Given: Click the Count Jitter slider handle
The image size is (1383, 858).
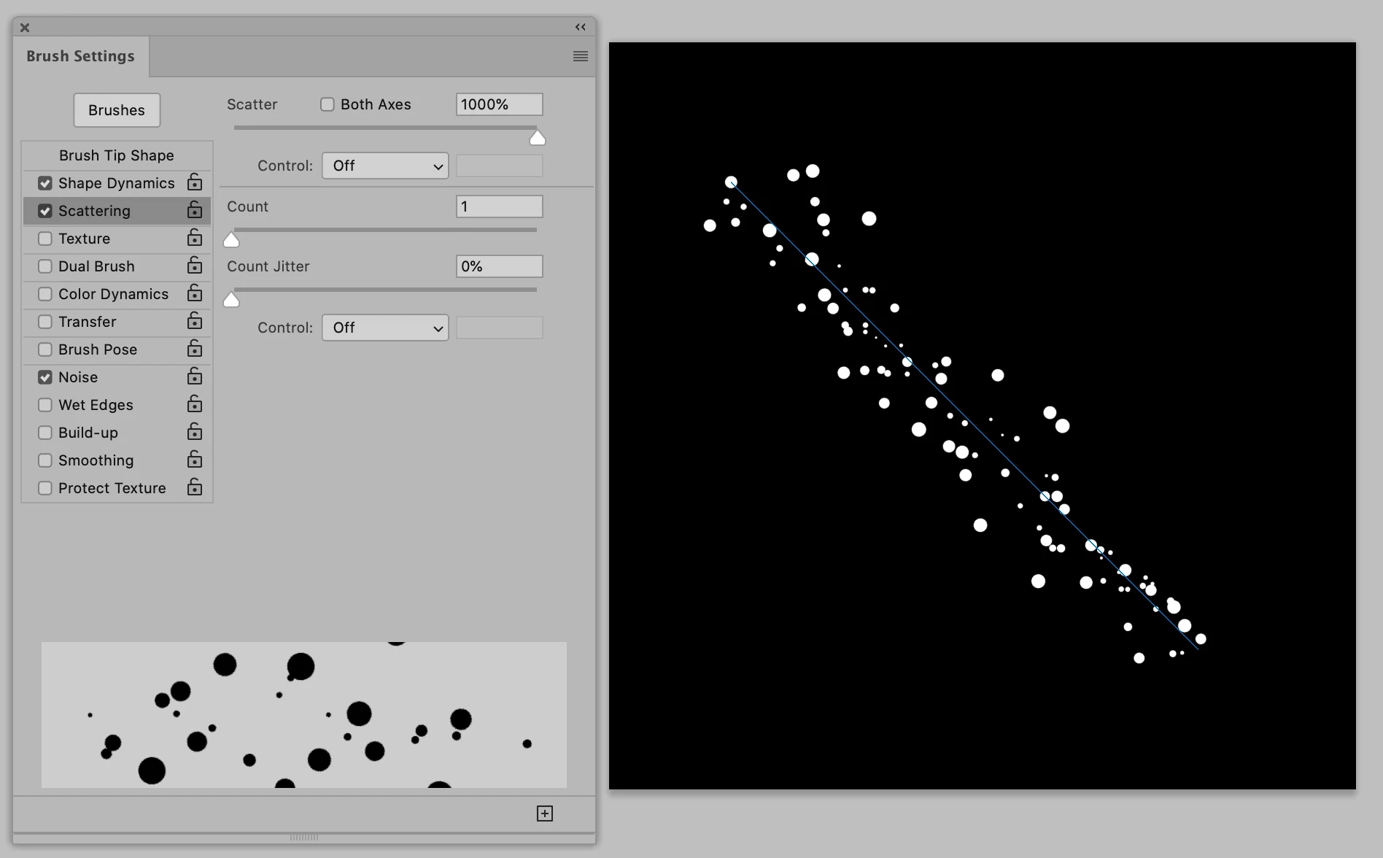Looking at the screenshot, I should click(231, 300).
